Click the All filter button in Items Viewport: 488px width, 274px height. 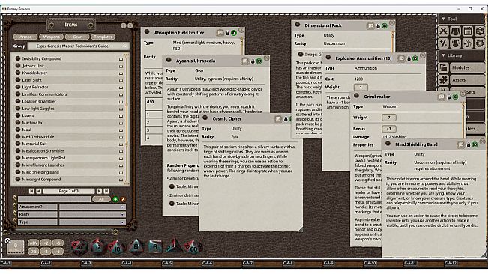(101, 199)
